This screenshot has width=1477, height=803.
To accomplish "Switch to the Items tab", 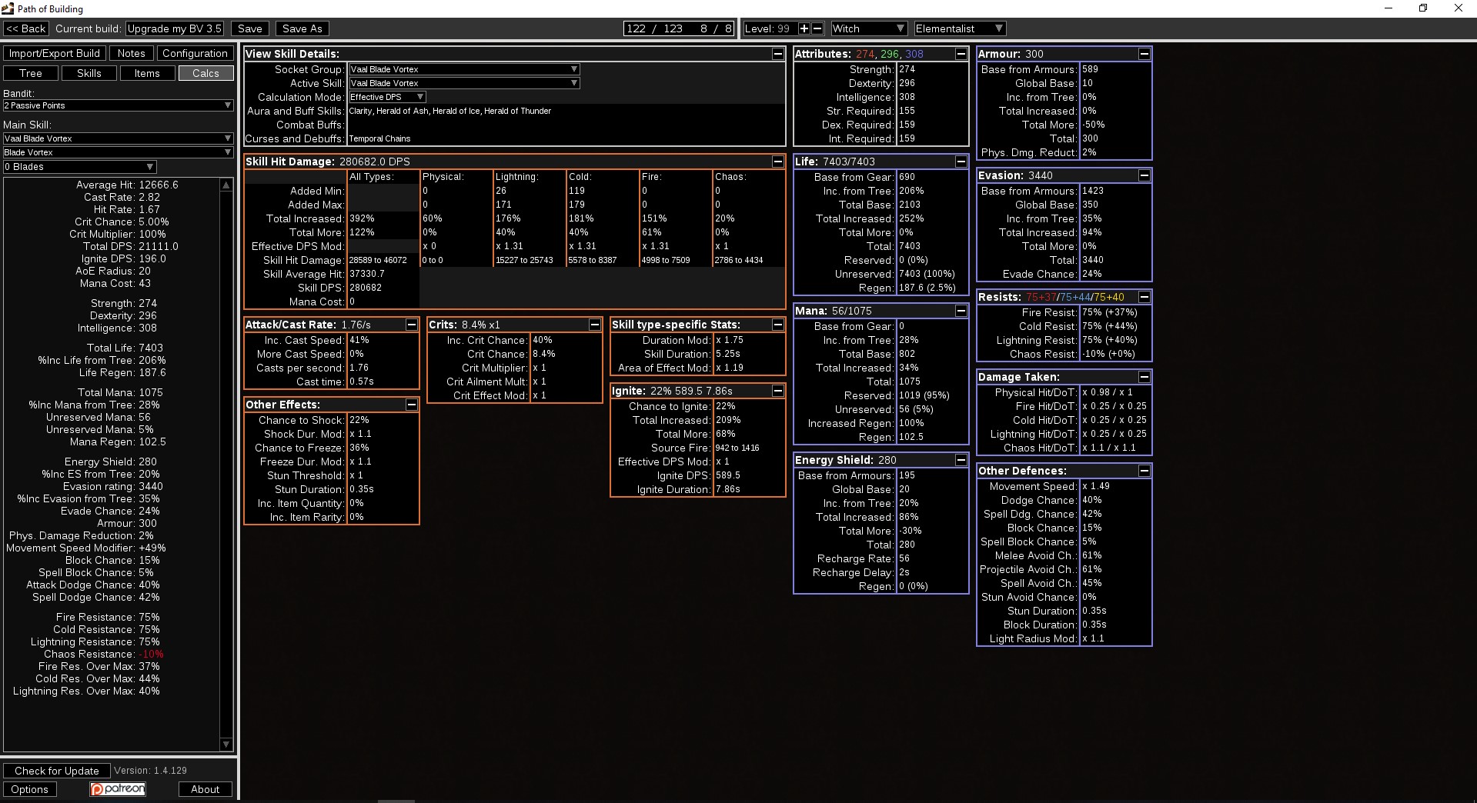I will 147,73.
